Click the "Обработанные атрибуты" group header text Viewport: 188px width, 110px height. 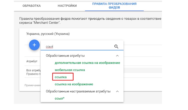tap(65, 56)
